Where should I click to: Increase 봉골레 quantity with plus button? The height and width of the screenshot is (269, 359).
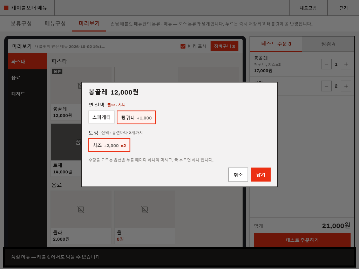pyautogui.click(x=346, y=64)
